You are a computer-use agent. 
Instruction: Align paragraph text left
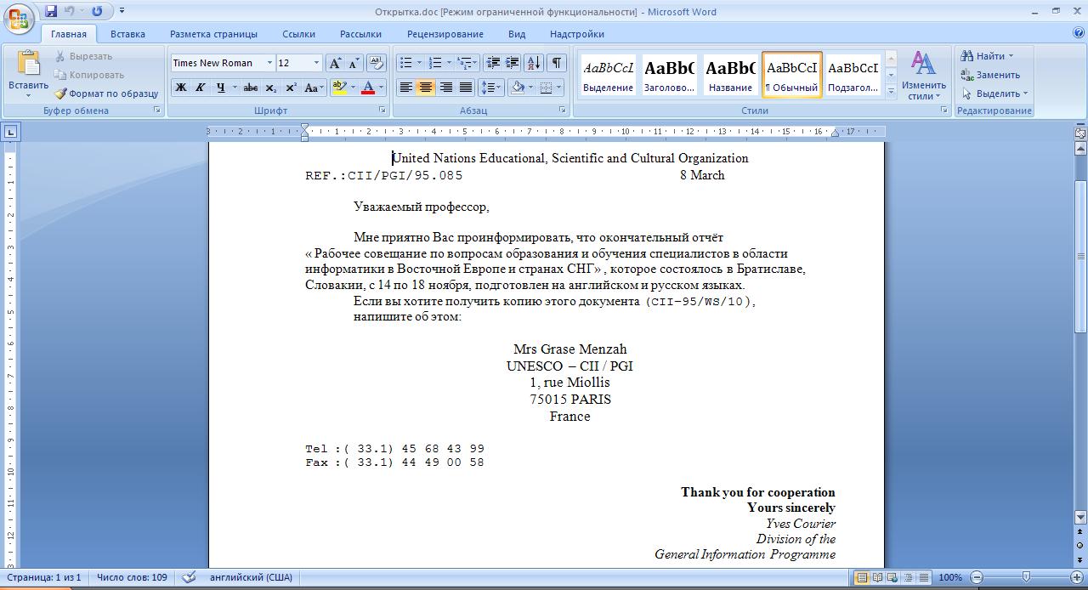pos(406,88)
